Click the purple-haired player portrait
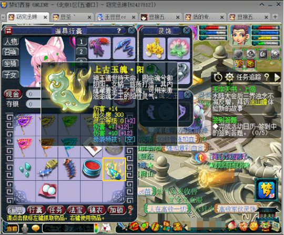Viewport: 284px width, 235px height. [240, 35]
